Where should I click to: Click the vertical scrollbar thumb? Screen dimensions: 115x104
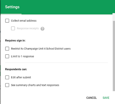(x=114, y=56)
